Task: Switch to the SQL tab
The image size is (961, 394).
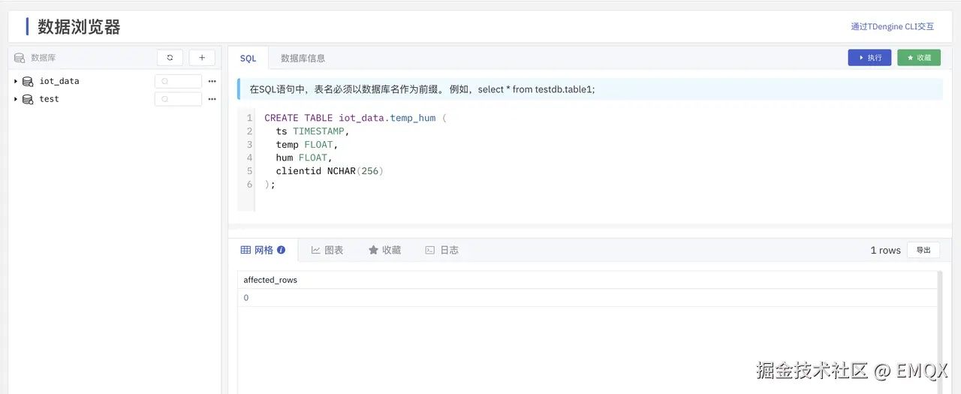Action: click(x=248, y=58)
